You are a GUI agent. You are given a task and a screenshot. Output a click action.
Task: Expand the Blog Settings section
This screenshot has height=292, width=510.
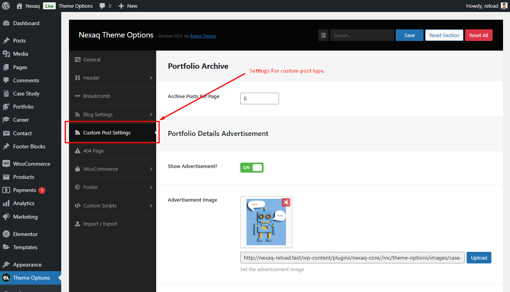(112, 114)
